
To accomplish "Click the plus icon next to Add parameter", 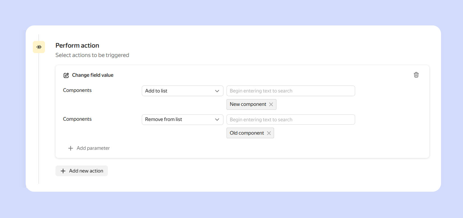I will pos(70,148).
